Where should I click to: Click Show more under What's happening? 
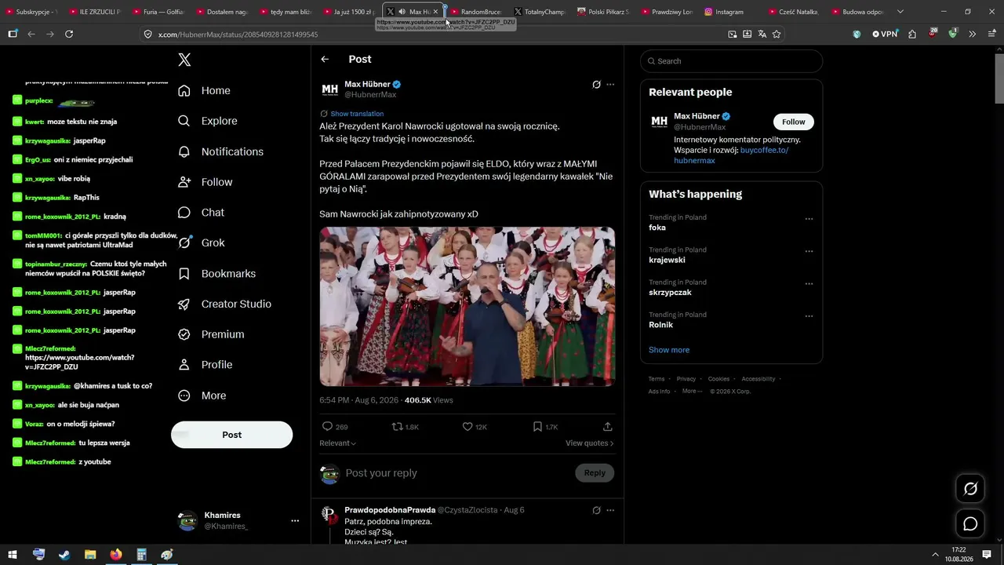669,350
